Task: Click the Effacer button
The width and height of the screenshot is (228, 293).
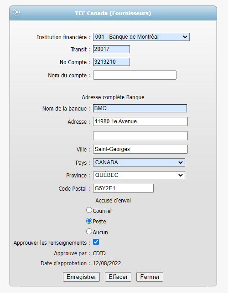Action: point(118,277)
